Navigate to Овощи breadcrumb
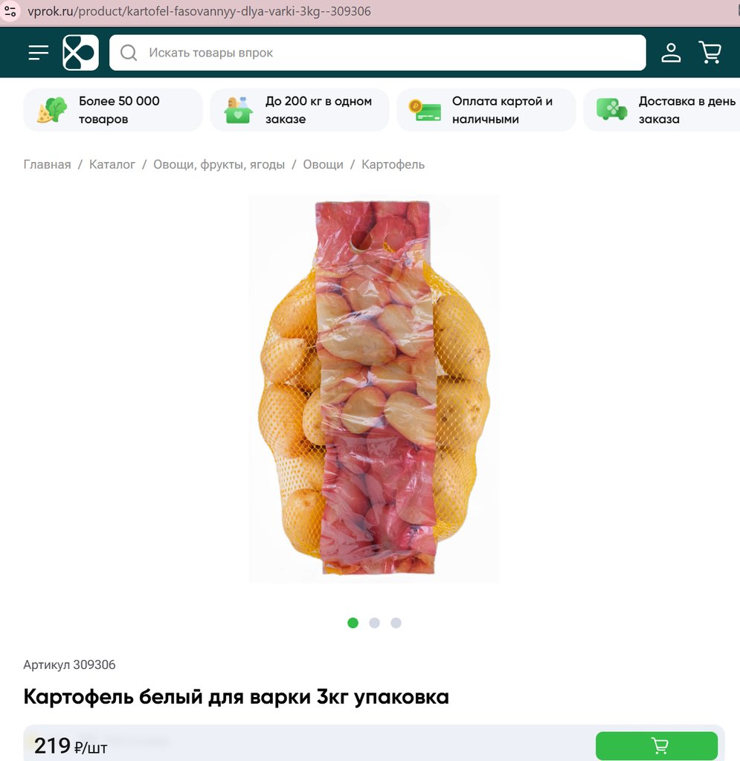 click(323, 164)
